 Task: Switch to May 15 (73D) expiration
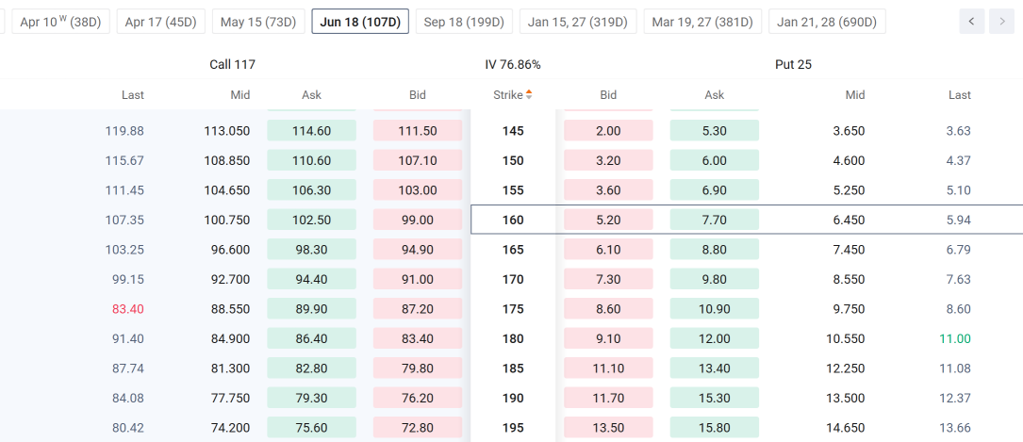point(258,22)
